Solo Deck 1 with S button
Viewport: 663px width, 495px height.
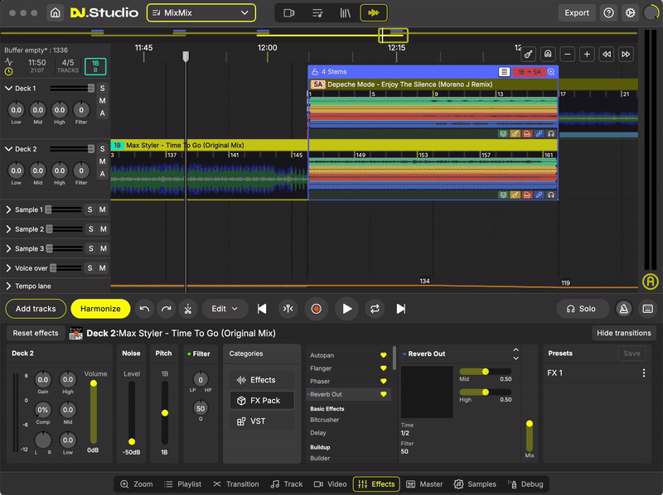[103, 89]
